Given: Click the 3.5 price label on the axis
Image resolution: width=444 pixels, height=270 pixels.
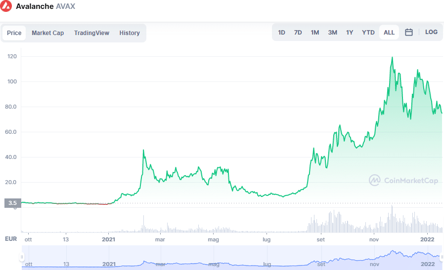Looking at the screenshot, I should (12, 203).
